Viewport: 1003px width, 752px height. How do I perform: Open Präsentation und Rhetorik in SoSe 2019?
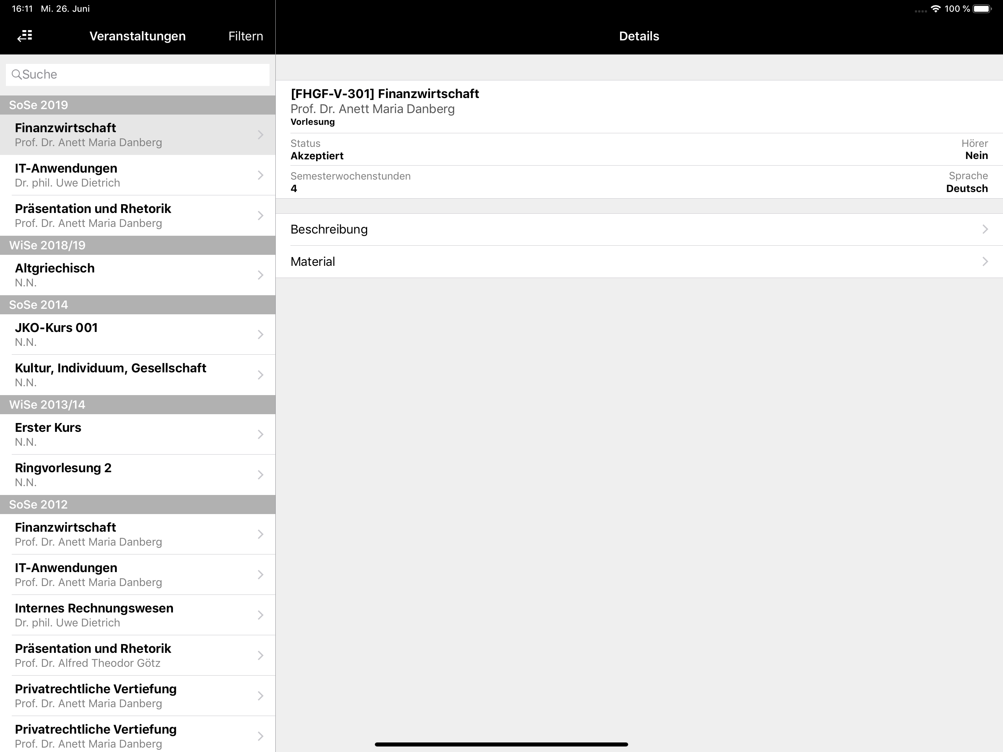[137, 216]
